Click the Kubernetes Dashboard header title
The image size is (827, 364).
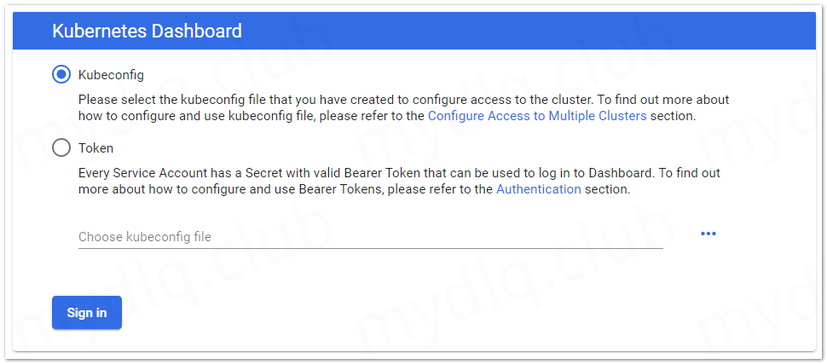point(147,32)
